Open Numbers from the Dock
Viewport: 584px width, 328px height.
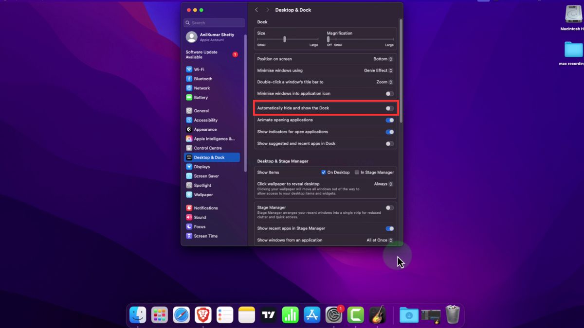291,315
